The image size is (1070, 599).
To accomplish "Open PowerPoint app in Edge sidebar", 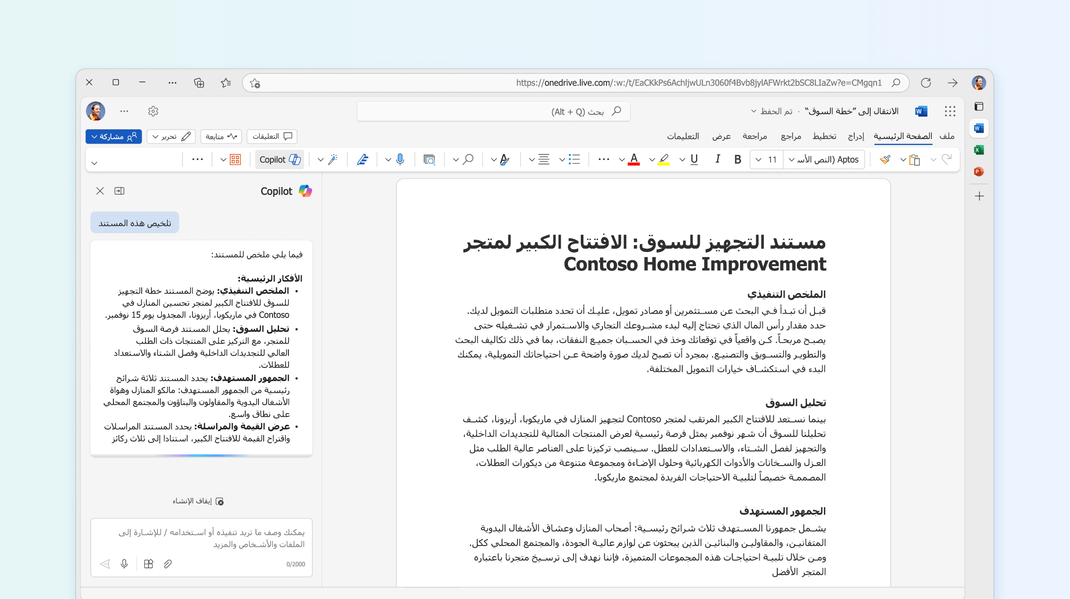I will point(979,172).
